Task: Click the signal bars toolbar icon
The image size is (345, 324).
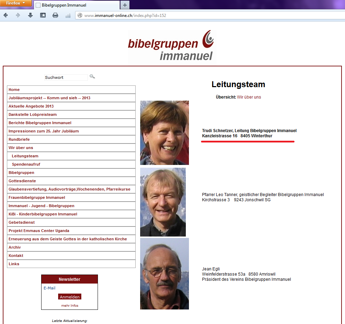Action: pyautogui.click(x=68, y=15)
